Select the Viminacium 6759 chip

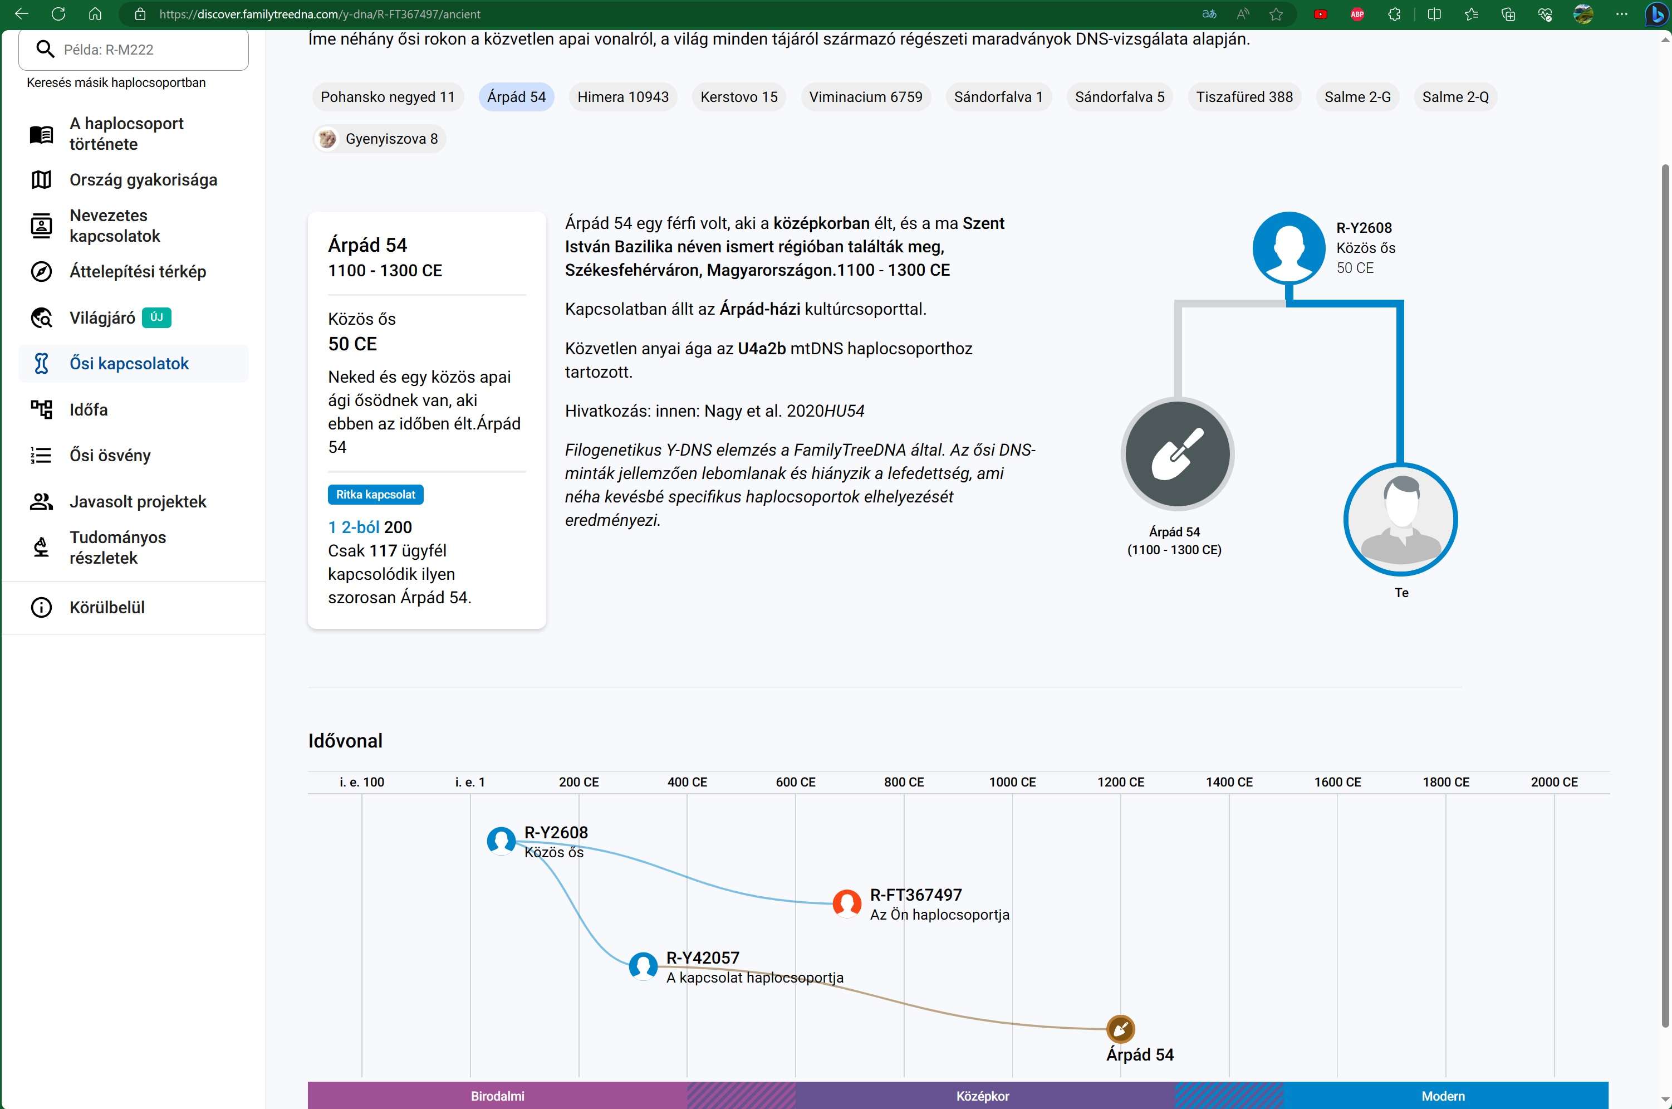pyautogui.click(x=865, y=97)
